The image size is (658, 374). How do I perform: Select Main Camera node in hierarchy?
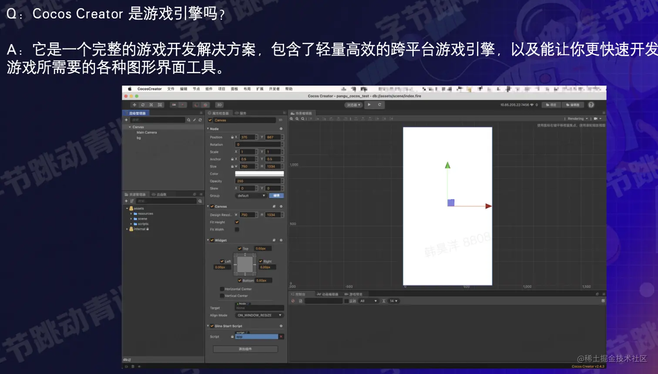[x=147, y=132]
